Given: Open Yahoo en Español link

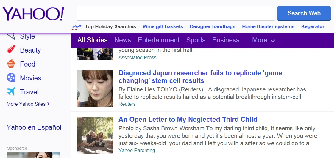Looking at the screenshot, I should pyautogui.click(x=34, y=127).
